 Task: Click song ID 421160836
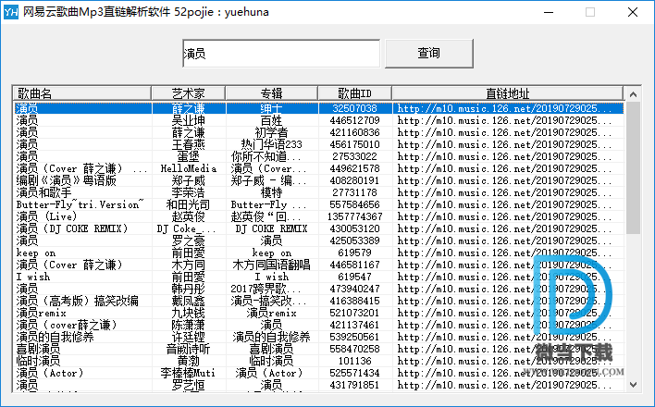tap(354, 133)
